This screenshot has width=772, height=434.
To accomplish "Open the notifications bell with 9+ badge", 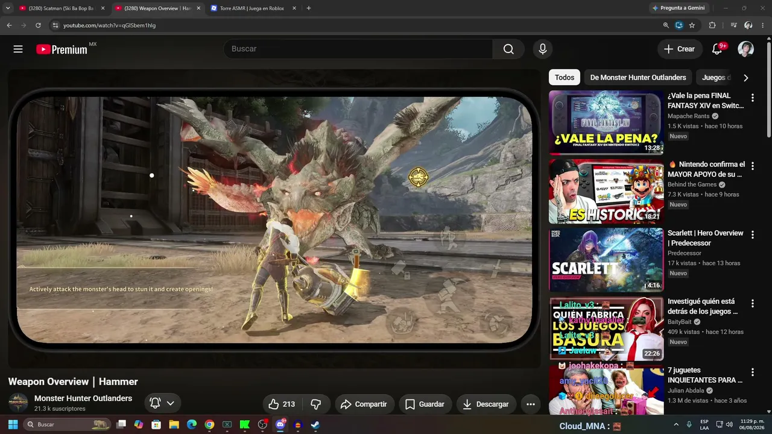I will (x=717, y=49).
